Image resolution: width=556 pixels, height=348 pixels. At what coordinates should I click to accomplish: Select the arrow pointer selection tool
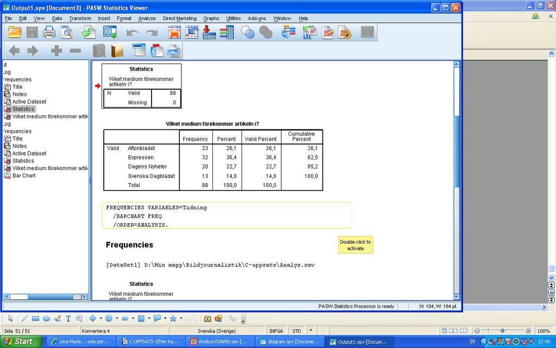point(10,318)
